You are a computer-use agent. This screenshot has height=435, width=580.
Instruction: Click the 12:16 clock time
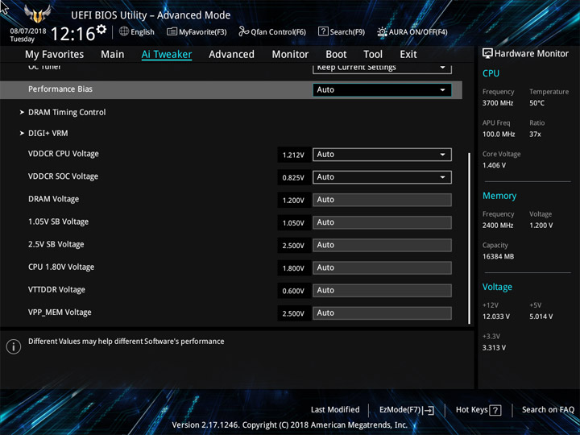click(x=72, y=34)
